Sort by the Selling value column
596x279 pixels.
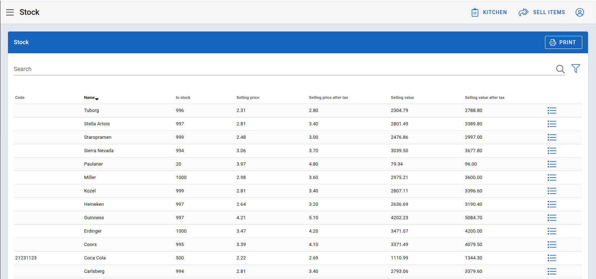402,97
